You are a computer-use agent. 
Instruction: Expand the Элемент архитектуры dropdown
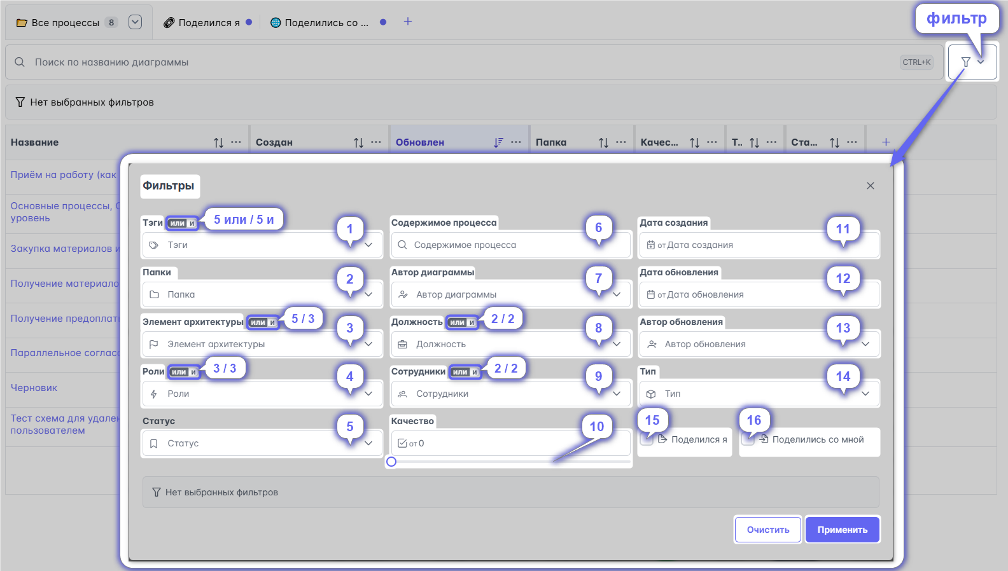(368, 344)
